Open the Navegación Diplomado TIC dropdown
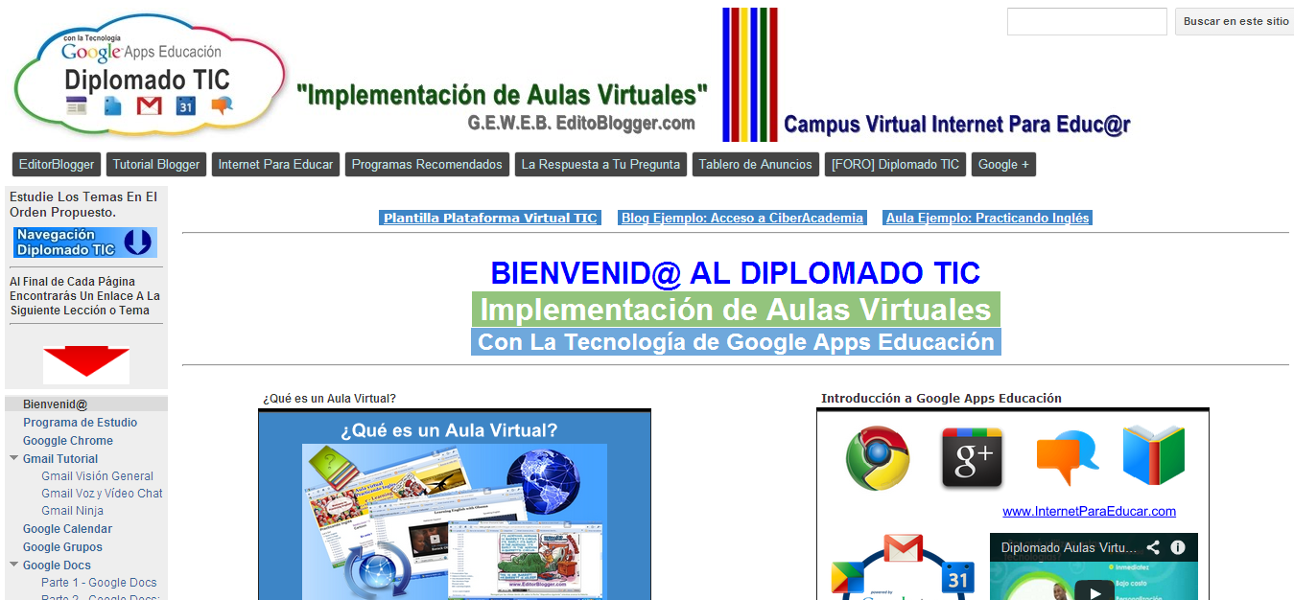This screenshot has height=600, width=1294. click(84, 242)
